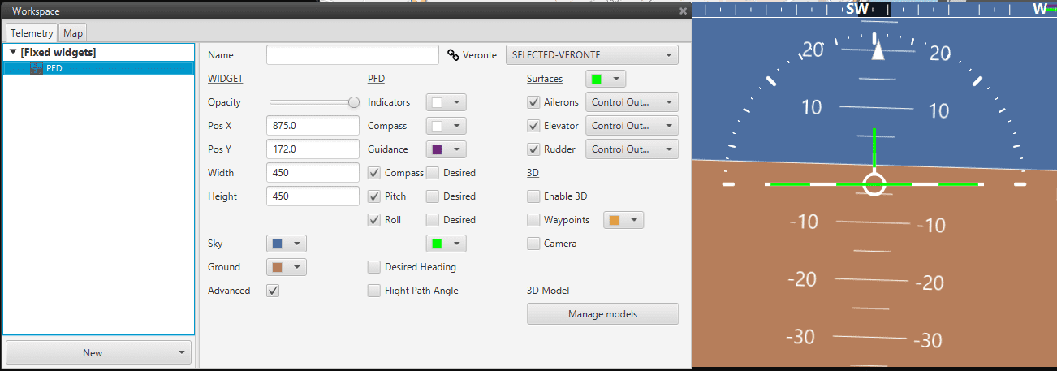
Task: Click the Width field
Action: [x=313, y=173]
